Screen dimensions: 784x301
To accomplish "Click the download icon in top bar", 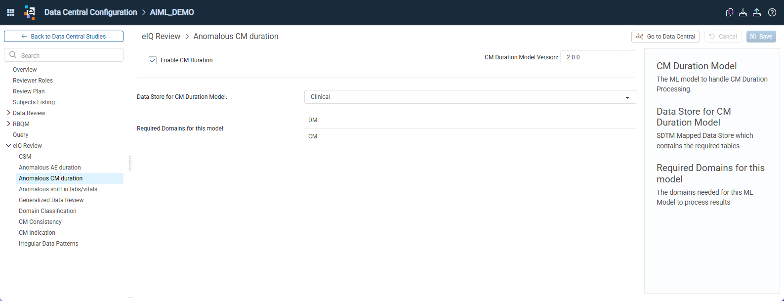I will [x=743, y=12].
